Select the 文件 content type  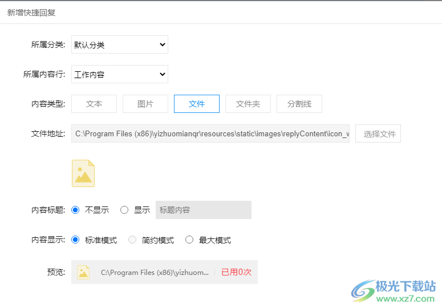pos(196,104)
